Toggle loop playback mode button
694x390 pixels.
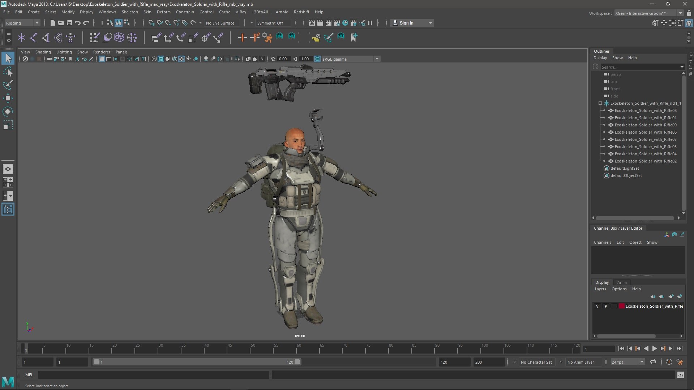[x=653, y=362]
